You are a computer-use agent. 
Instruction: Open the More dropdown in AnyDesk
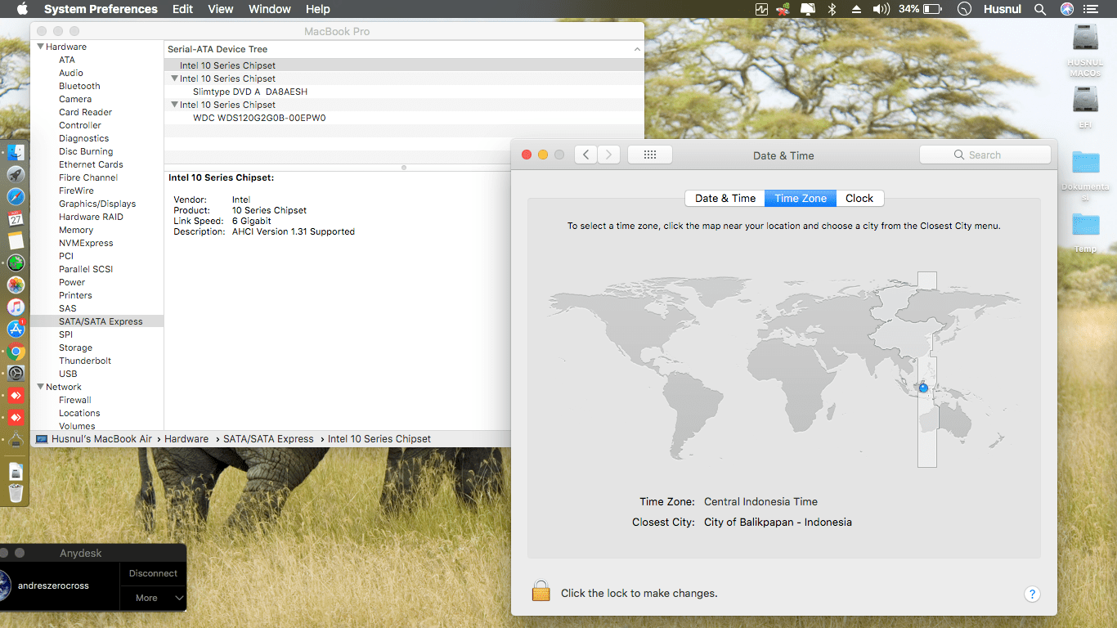tap(153, 598)
